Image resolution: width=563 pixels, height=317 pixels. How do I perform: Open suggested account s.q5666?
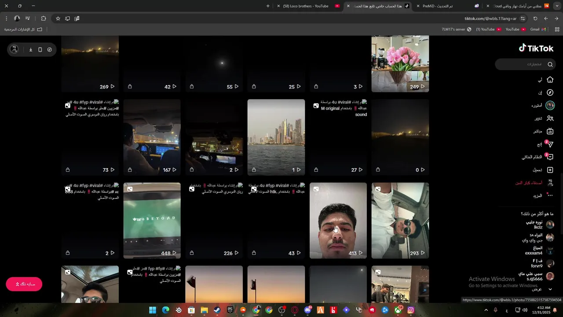tap(536, 276)
